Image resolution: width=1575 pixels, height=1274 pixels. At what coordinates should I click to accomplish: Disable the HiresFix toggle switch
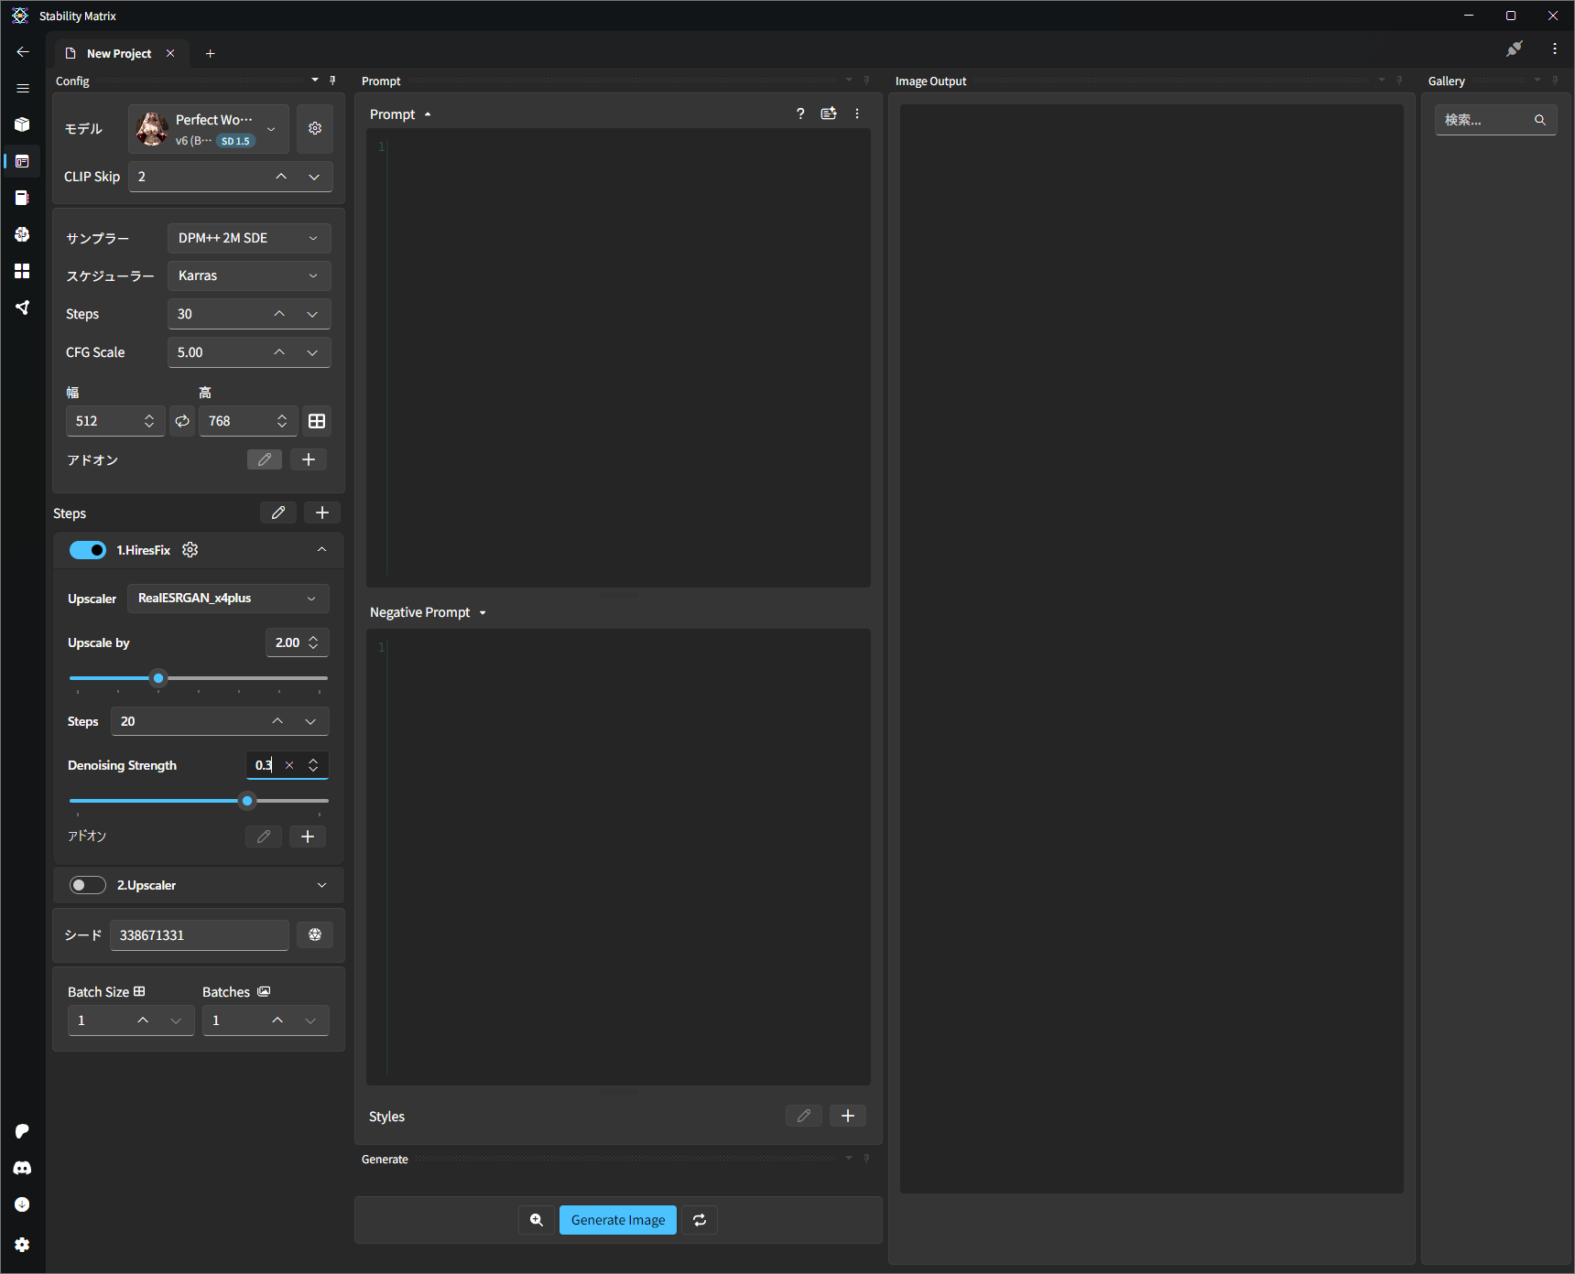[88, 550]
